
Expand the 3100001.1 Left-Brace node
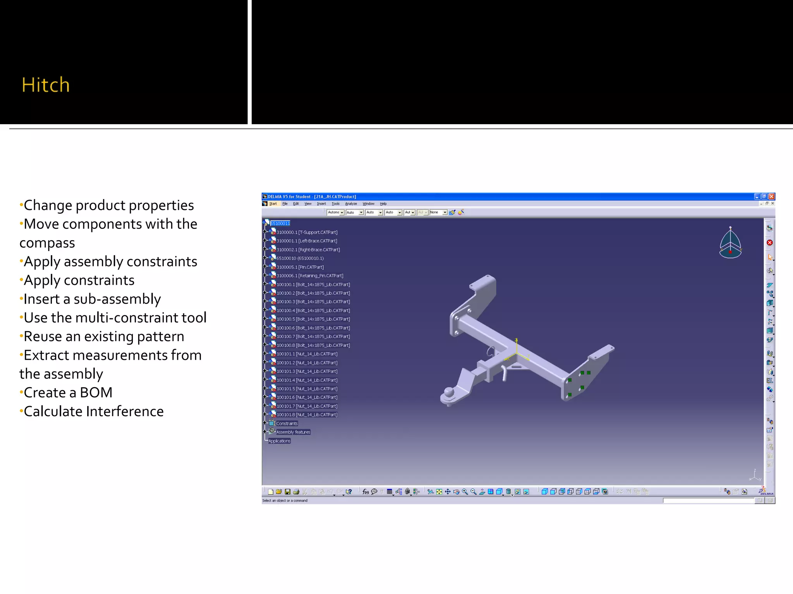pos(265,240)
